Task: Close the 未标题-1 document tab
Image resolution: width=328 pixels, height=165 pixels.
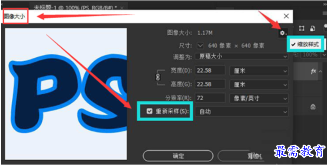Action: pos(122,8)
